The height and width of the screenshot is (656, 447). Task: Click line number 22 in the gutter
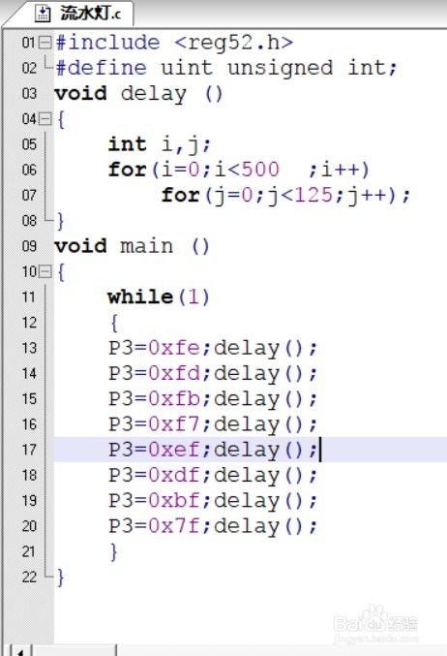(x=29, y=577)
